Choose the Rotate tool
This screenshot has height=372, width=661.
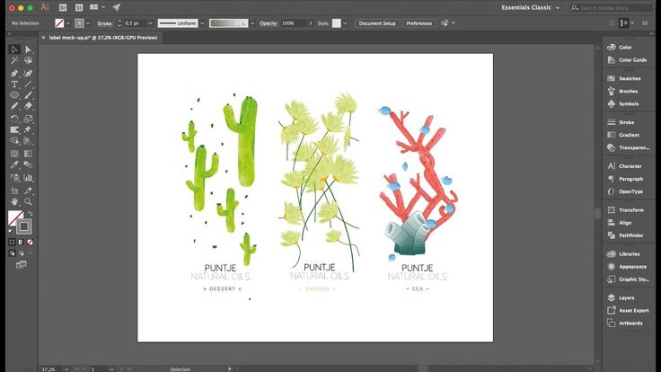[x=14, y=119]
